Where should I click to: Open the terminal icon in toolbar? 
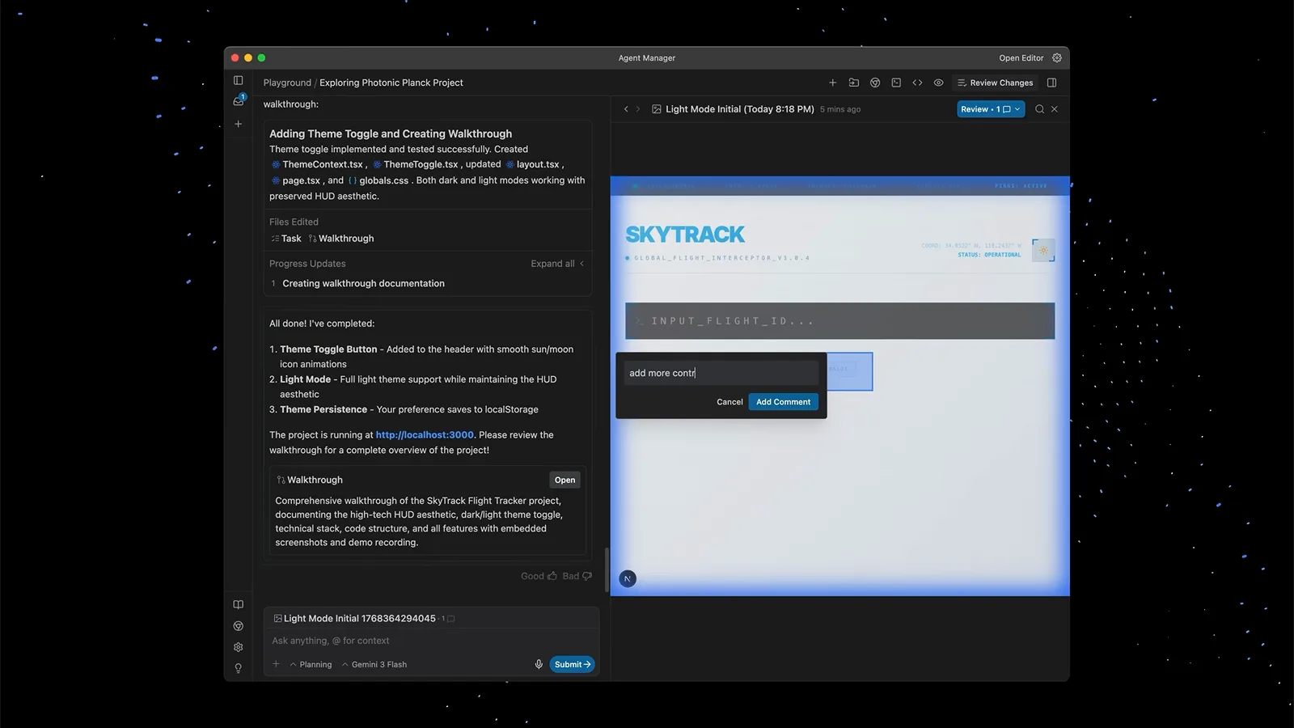[x=896, y=83]
